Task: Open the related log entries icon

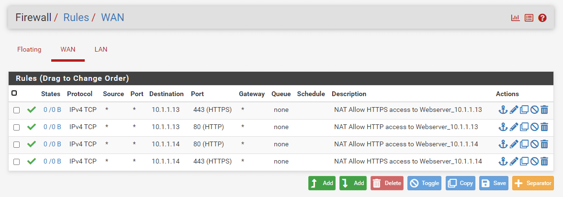Action: [x=529, y=18]
